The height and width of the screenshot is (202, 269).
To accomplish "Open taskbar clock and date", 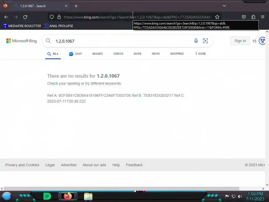I will pyautogui.click(x=255, y=196).
